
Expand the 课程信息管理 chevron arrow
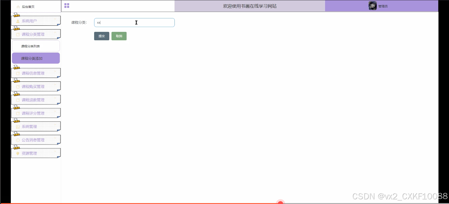pos(55,71)
